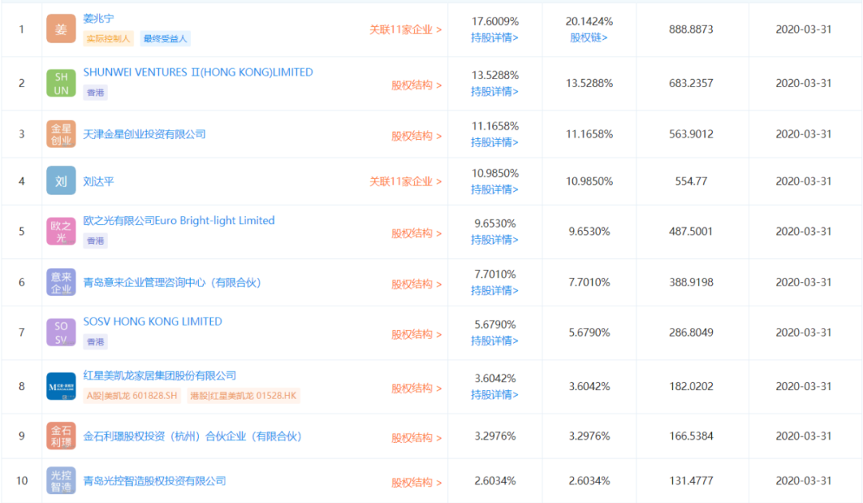The width and height of the screenshot is (863, 503).
Task: Expand 股权结构 for 青岛意来企业管理咨询中心
Action: [x=416, y=284]
